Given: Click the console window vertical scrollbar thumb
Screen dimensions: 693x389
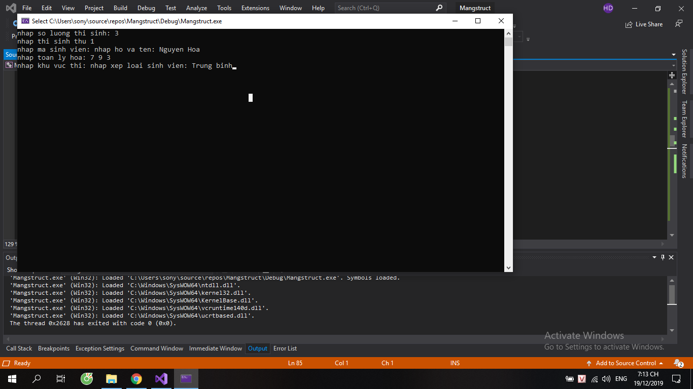Looking at the screenshot, I should point(508,42).
